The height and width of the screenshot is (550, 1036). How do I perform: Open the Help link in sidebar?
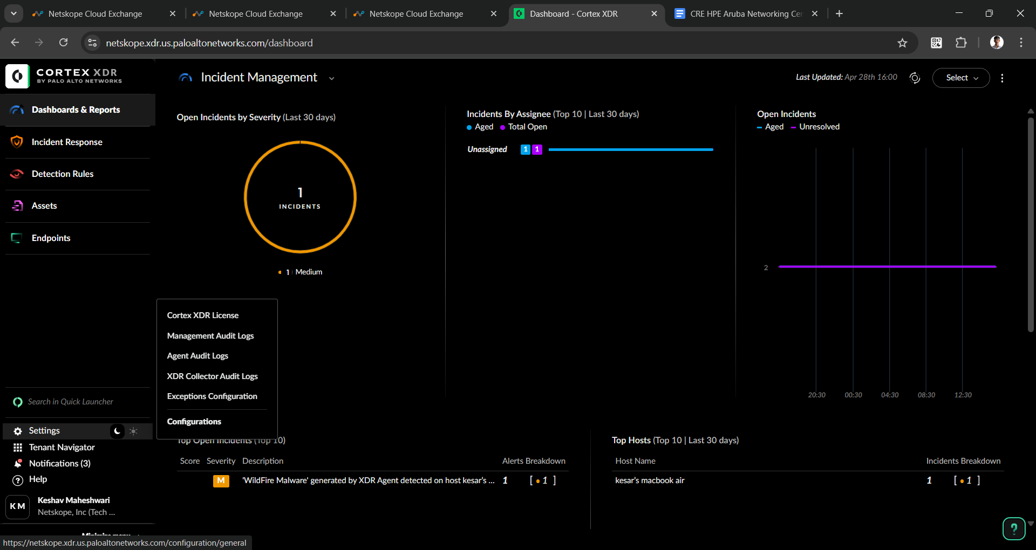38,479
